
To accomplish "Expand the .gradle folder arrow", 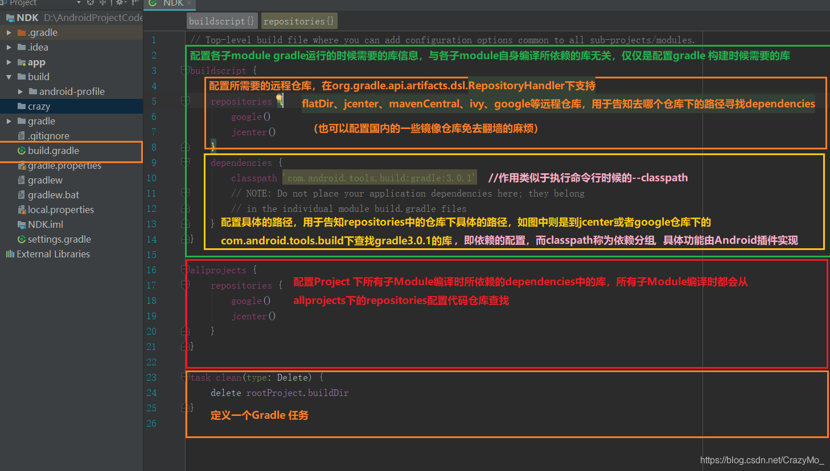I will pyautogui.click(x=9, y=32).
